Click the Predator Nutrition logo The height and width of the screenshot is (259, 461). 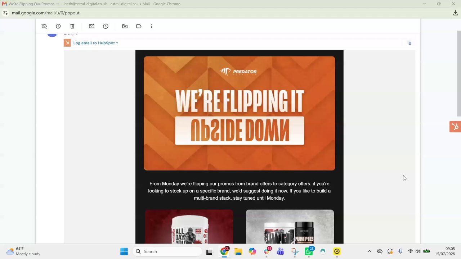click(239, 72)
